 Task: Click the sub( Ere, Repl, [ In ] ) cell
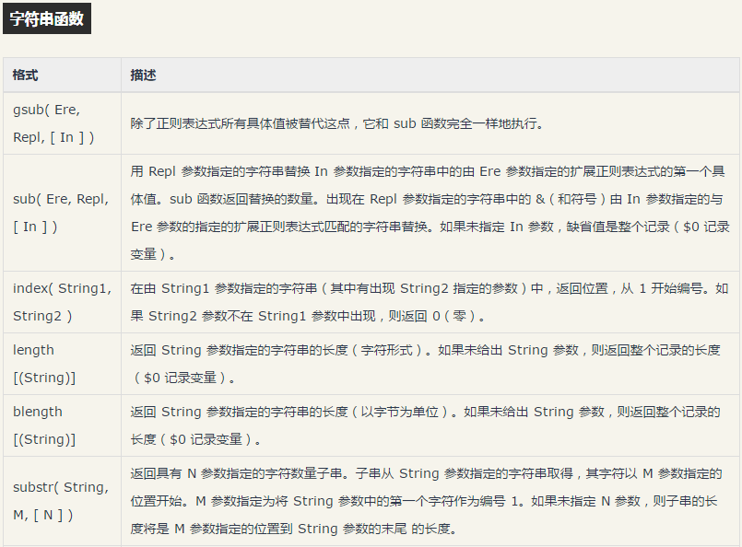(x=62, y=213)
